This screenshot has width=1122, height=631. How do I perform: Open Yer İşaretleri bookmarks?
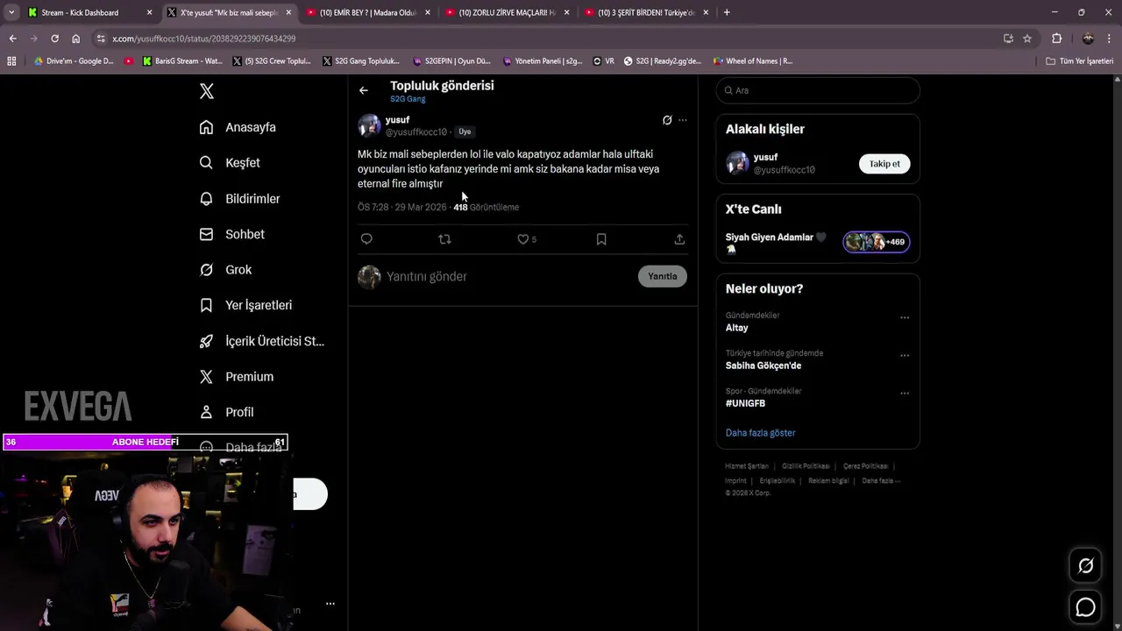245,305
